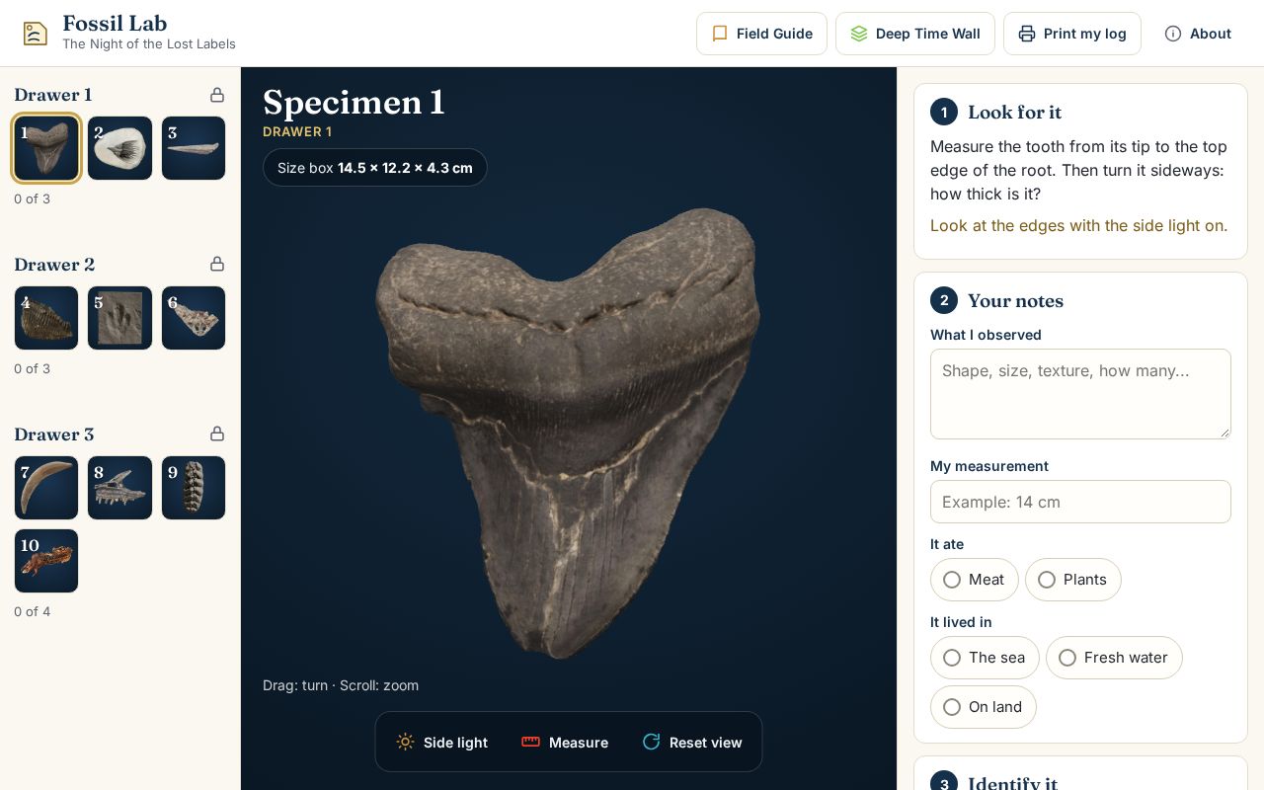Viewport: 1264px width, 790px height.
Task: Select specimen 5 thumbnail
Action: click(x=119, y=318)
